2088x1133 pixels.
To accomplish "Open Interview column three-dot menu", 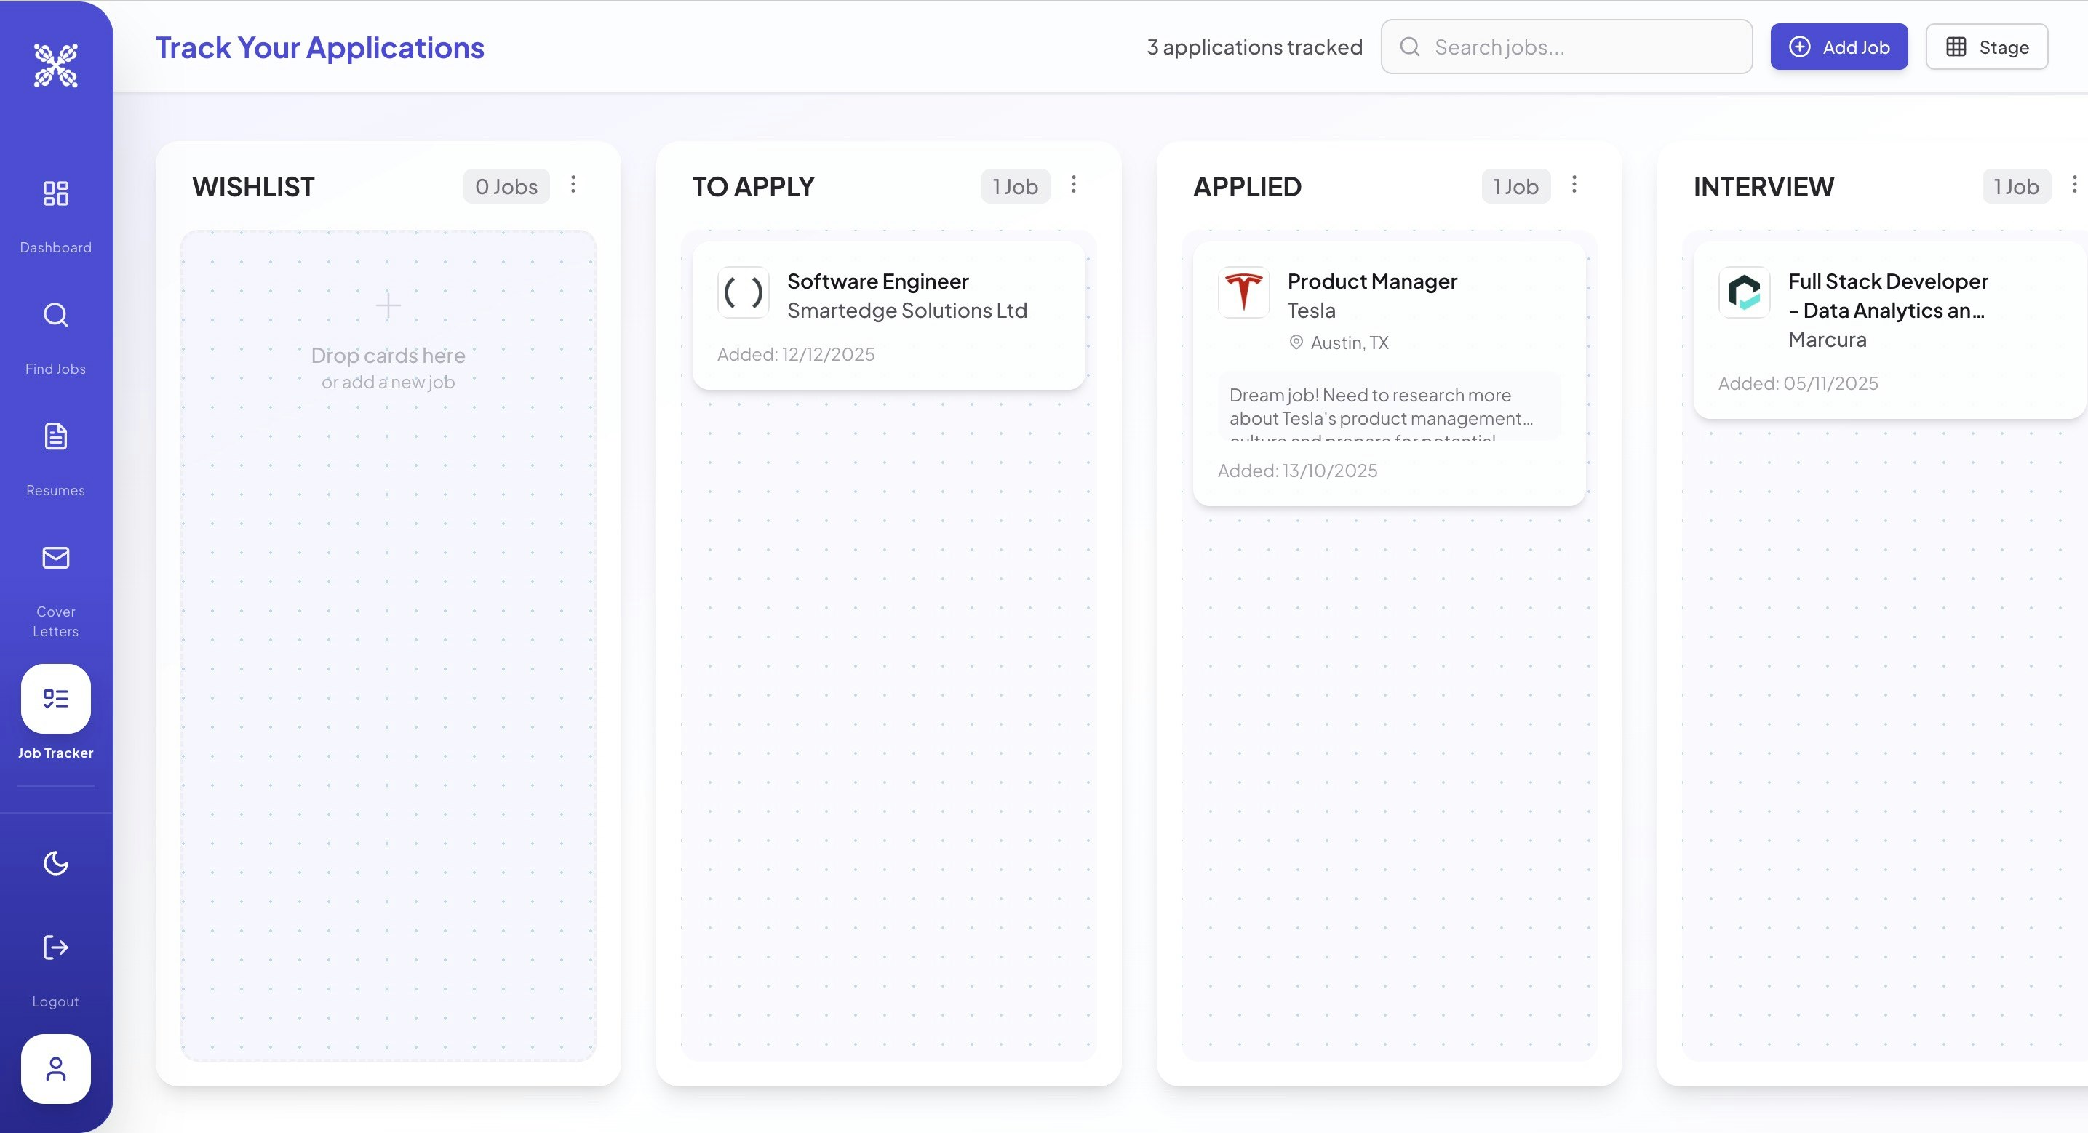I will tap(2073, 185).
